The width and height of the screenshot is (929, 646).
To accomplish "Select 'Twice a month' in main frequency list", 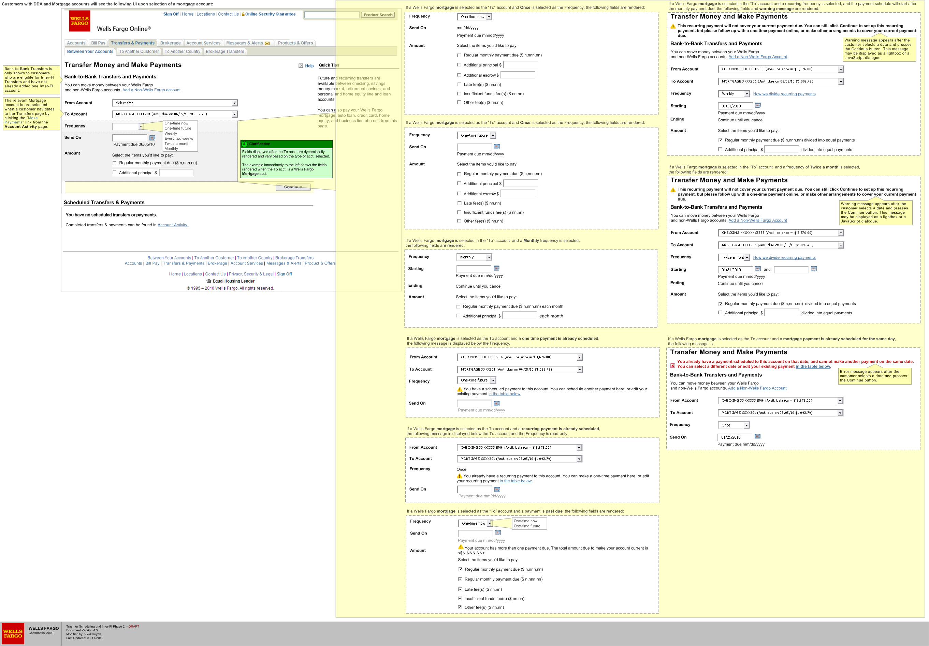I will pyautogui.click(x=177, y=144).
